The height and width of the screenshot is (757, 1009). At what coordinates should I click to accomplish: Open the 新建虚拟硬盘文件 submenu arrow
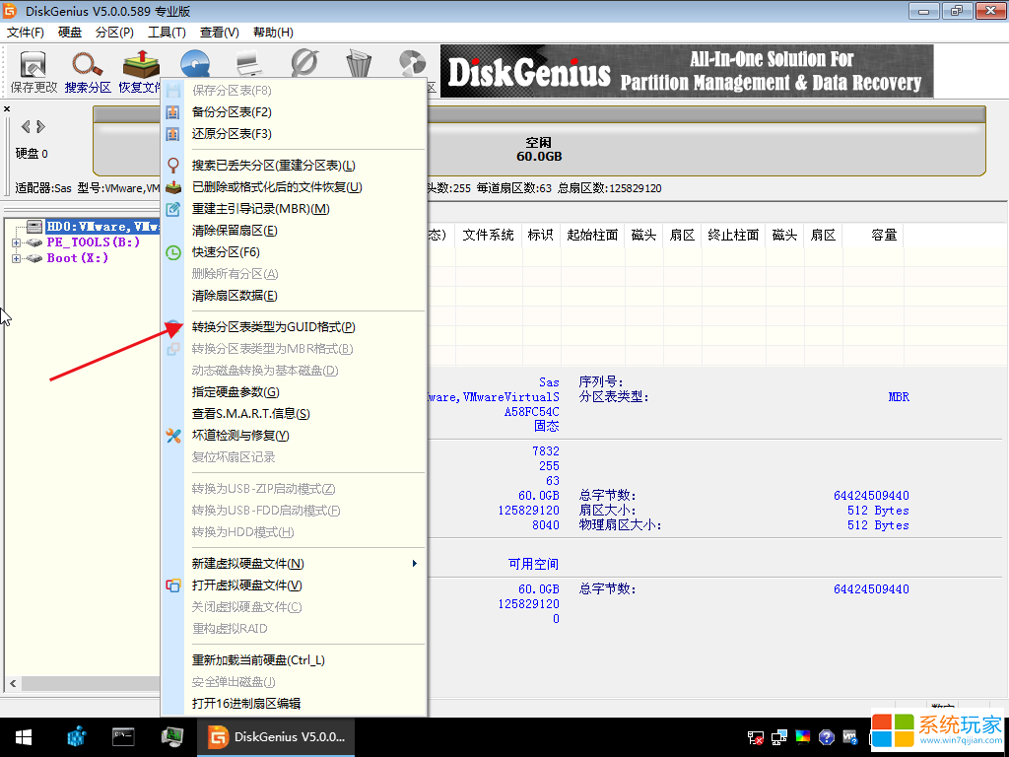point(415,564)
